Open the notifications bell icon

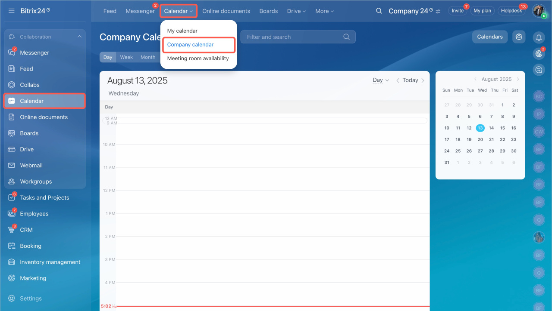click(539, 38)
